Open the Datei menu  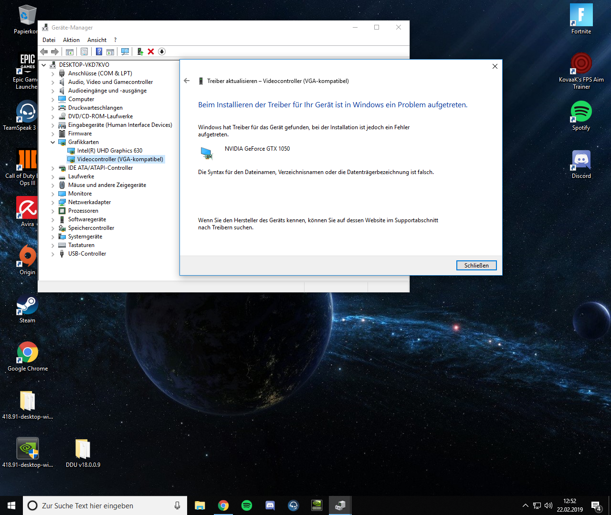49,40
